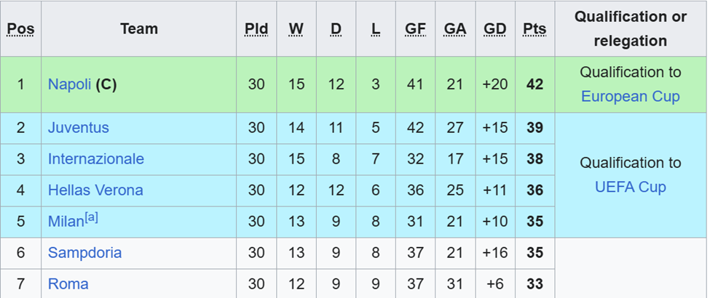The image size is (710, 298).
Task: Click footnote [a] next to Milan
Action: [x=91, y=217]
